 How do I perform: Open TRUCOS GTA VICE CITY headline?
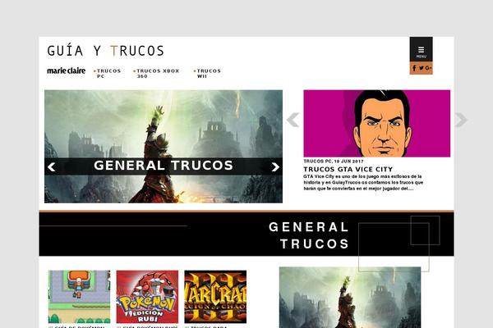pos(348,169)
